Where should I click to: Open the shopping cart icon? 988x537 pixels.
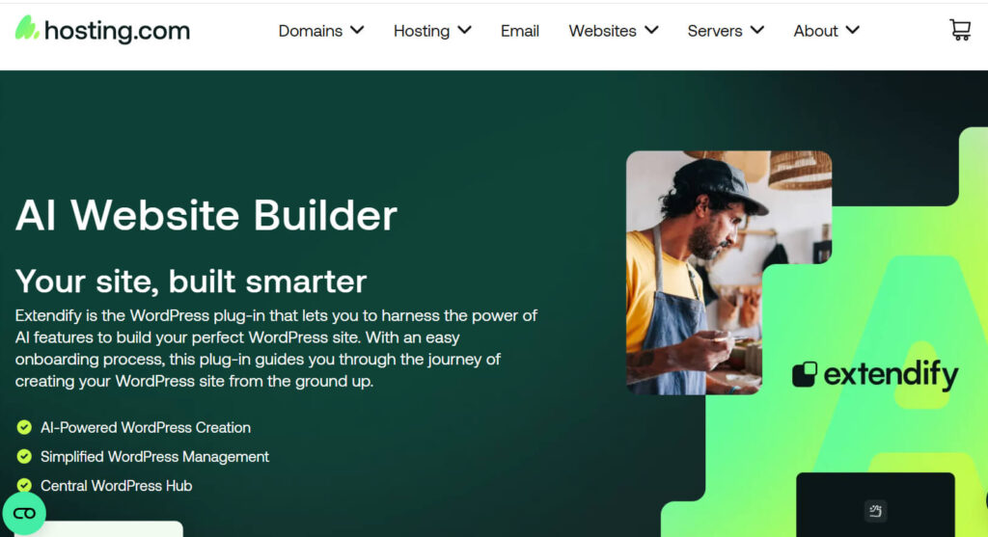coord(960,30)
